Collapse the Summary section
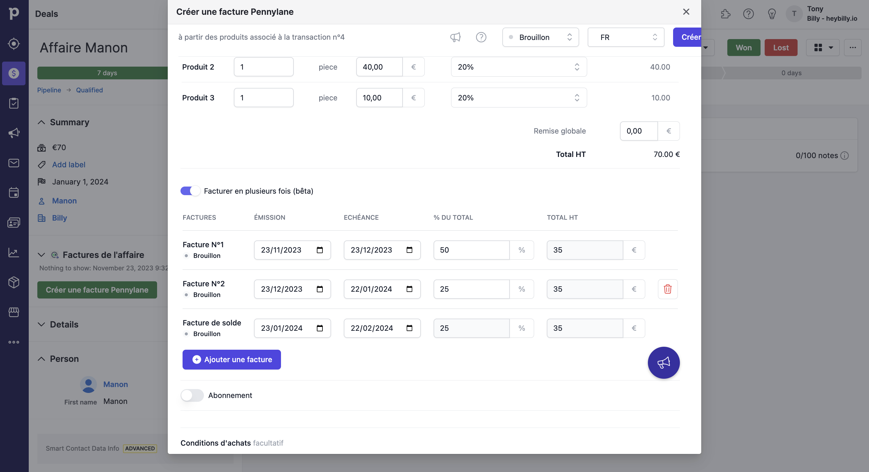 (x=41, y=122)
